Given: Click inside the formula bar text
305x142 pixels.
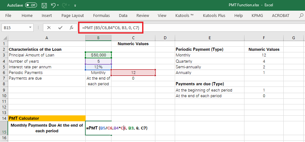Looking at the screenshot, I should pyautogui.click(x=111, y=28).
